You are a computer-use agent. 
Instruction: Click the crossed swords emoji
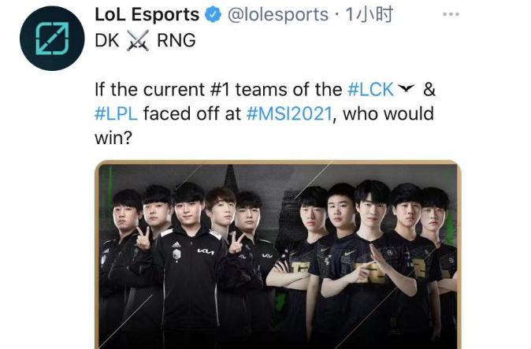(138, 40)
